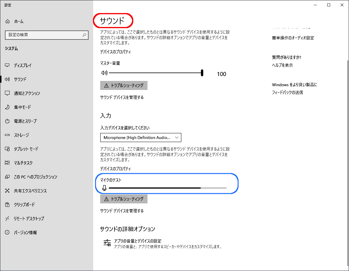Minimize the settings window
The height and width of the screenshot is (271, 349).
click(x=315, y=5)
